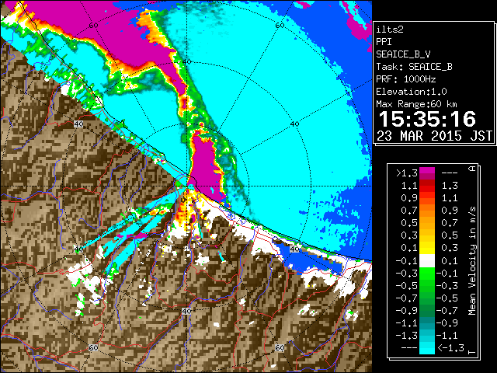Click the '60' range ring label, northwest
This screenshot has width=497, height=373.
point(93,26)
